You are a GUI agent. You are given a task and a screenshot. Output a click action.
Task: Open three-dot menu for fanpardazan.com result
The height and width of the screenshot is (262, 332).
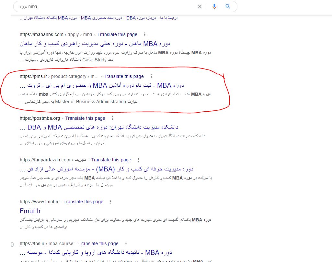139,160
